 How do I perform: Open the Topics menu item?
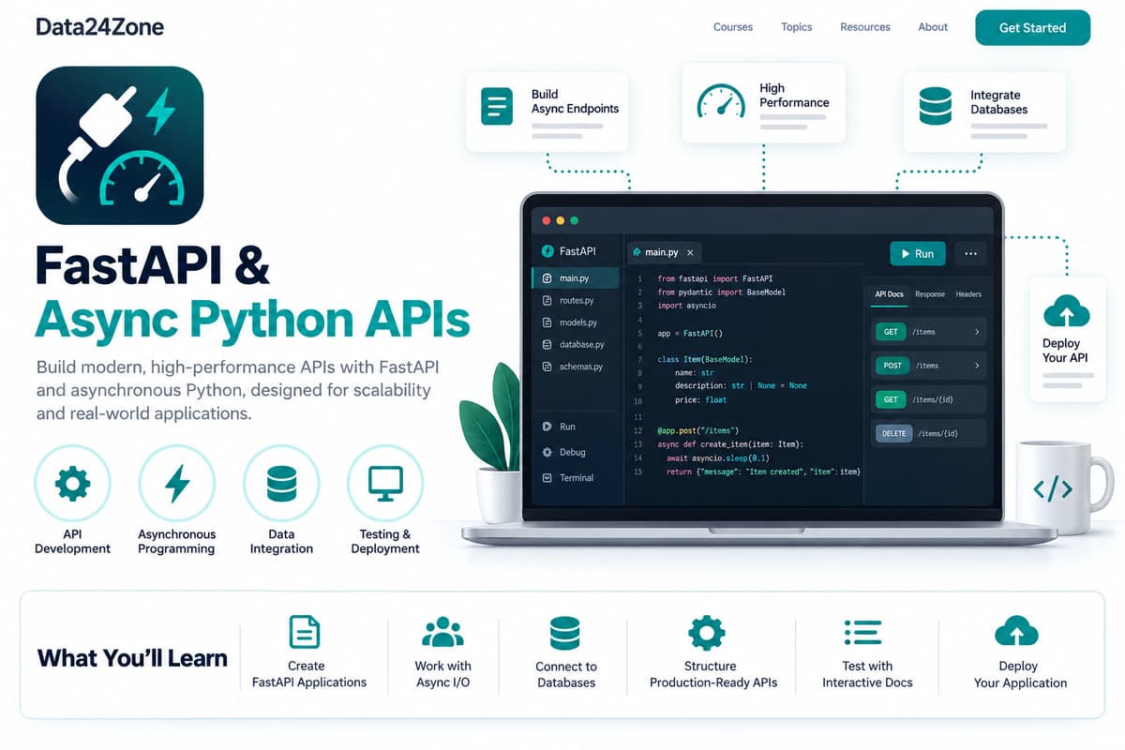pos(797,27)
